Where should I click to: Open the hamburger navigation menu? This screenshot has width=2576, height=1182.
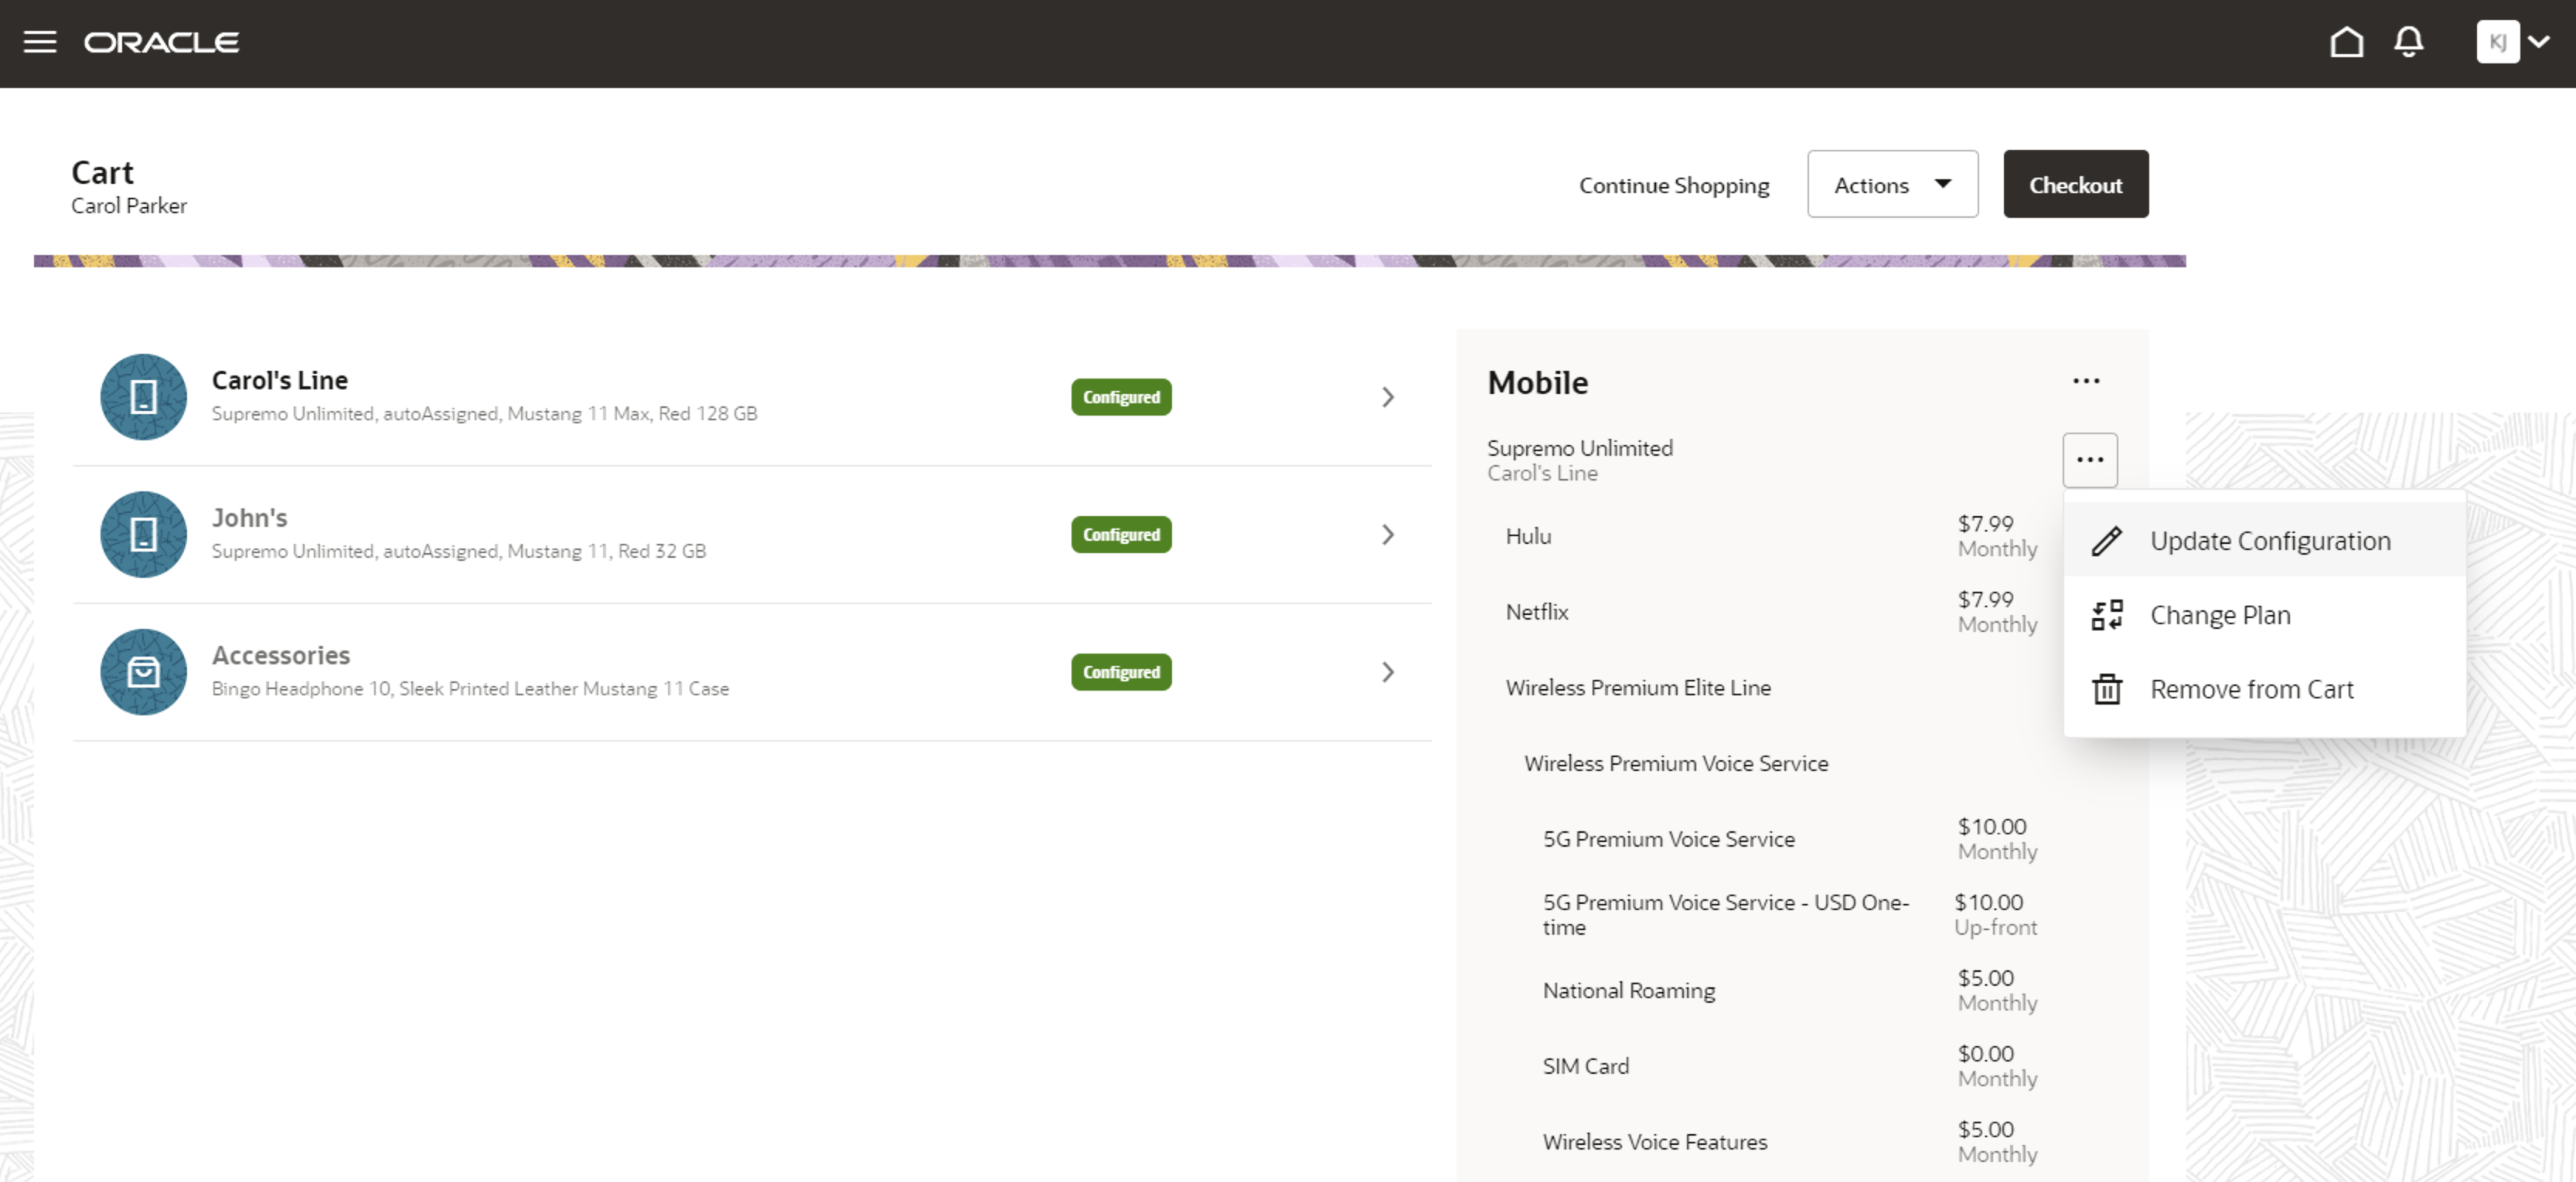click(x=40, y=42)
